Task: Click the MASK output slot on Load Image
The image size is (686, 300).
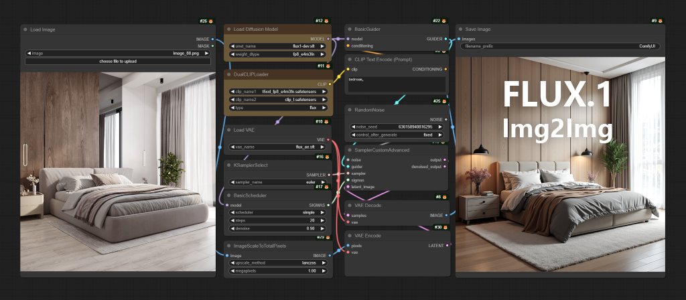Action: click(x=212, y=46)
